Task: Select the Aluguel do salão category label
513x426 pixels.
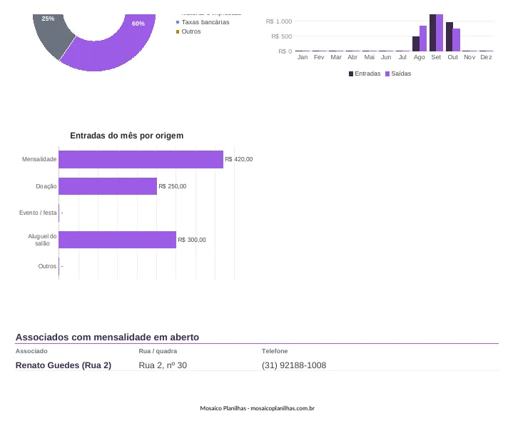Action: pyautogui.click(x=42, y=240)
